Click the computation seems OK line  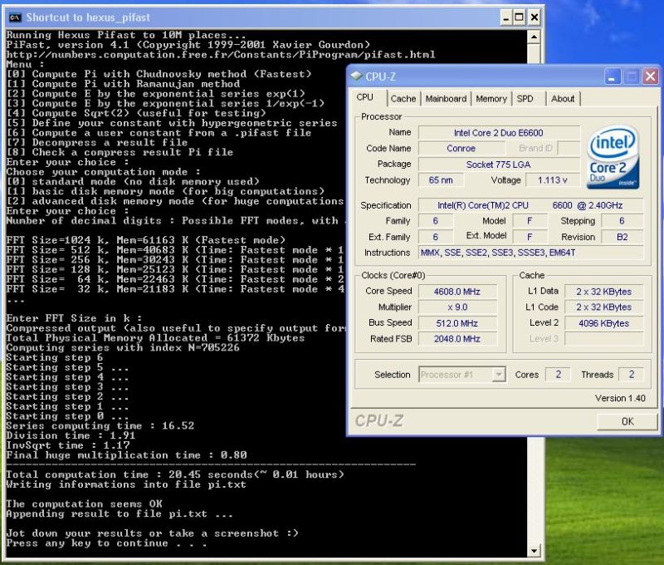[84, 504]
